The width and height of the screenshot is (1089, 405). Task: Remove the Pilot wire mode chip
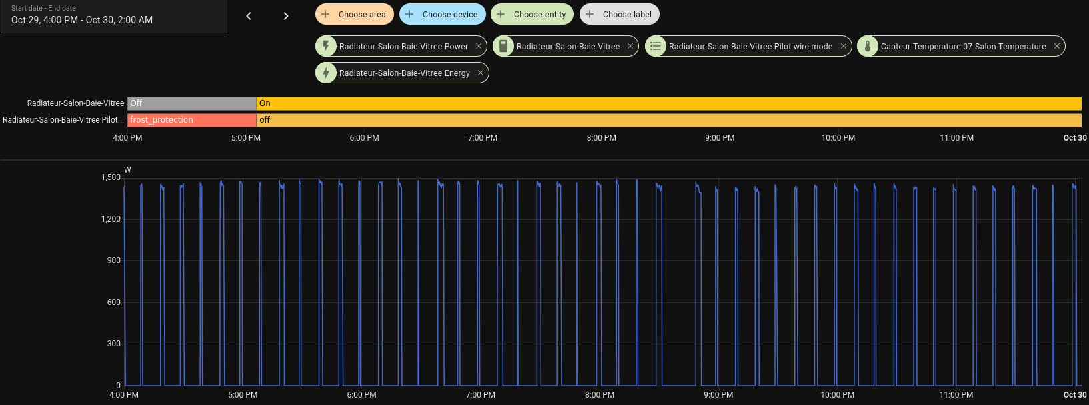(x=844, y=46)
